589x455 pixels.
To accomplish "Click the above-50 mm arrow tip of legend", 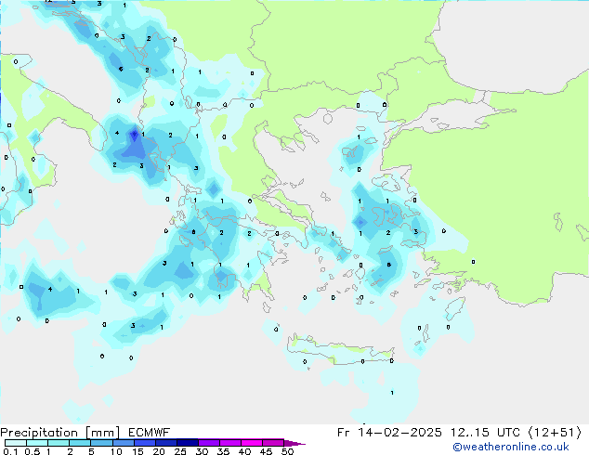I will [294, 443].
